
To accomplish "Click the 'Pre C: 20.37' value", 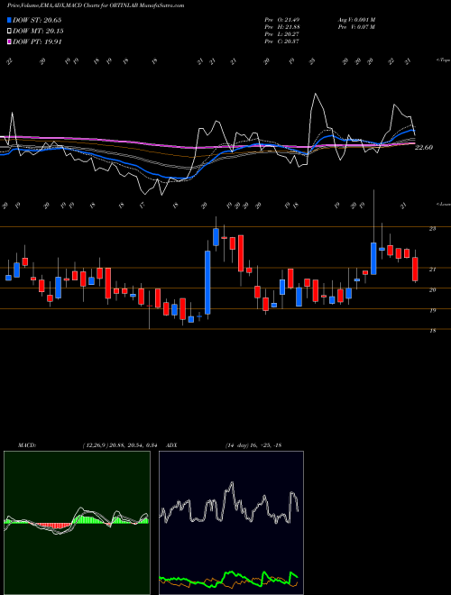I will (x=282, y=41).
